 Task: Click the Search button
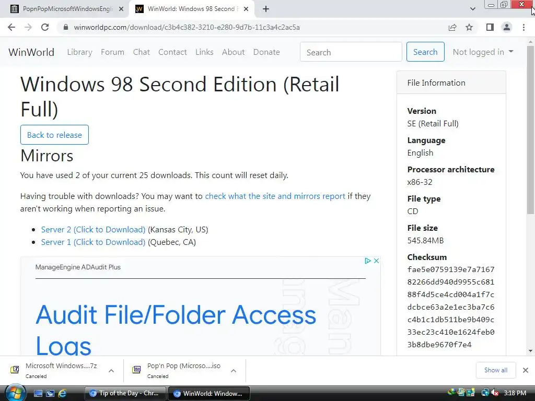[x=425, y=52]
